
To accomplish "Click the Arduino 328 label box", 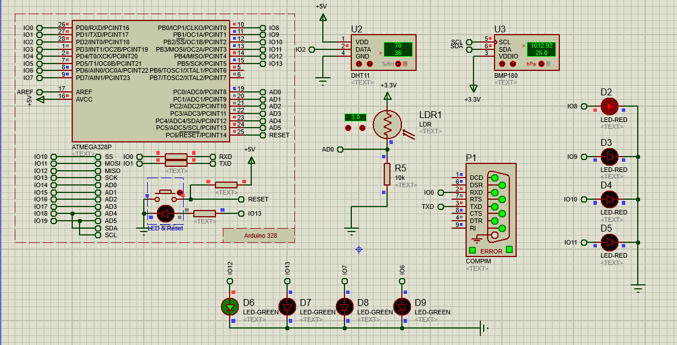I will point(259,235).
